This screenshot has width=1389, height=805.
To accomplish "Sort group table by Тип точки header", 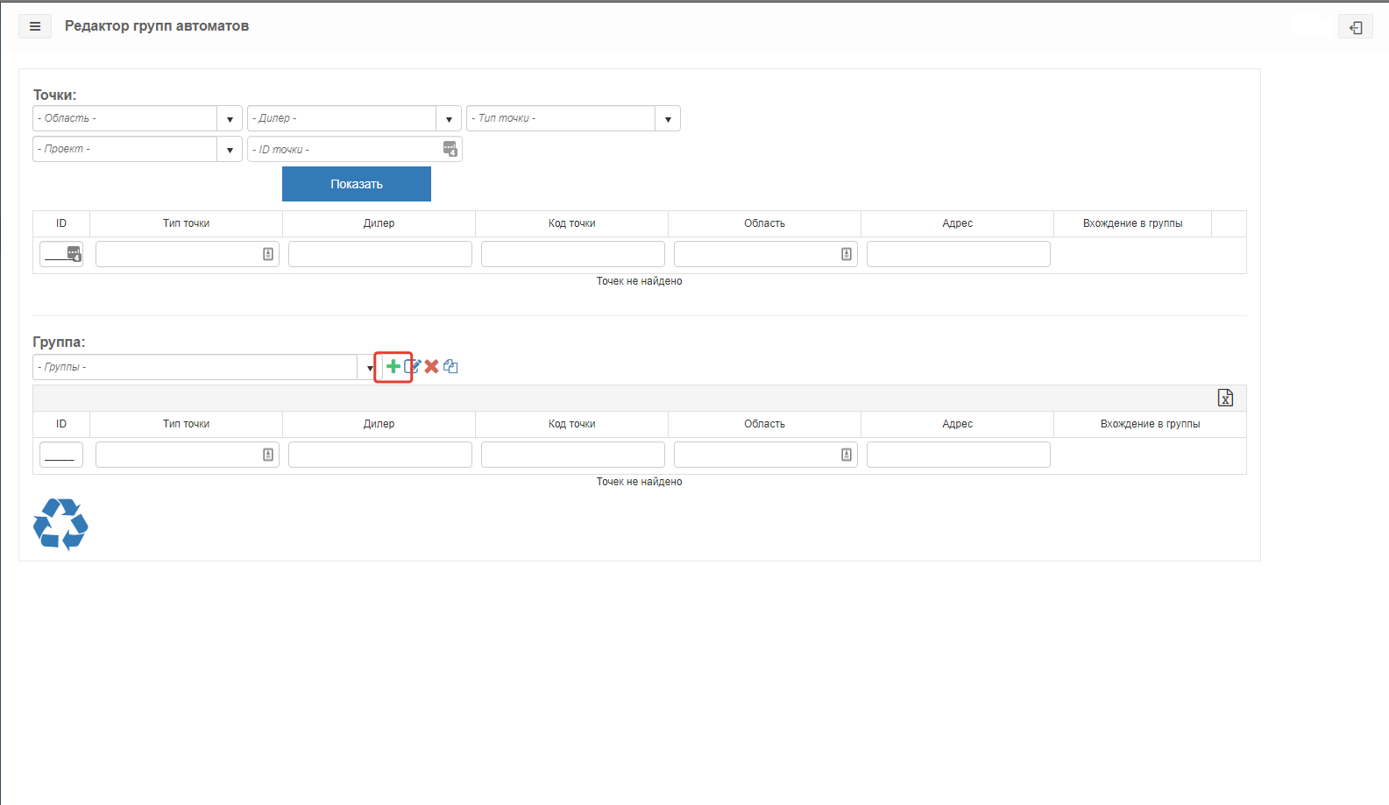I will [186, 424].
